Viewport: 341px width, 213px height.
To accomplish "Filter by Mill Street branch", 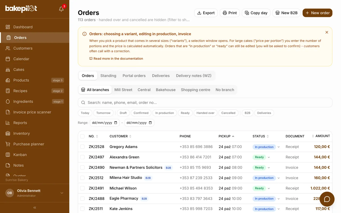I will coord(123,90).
